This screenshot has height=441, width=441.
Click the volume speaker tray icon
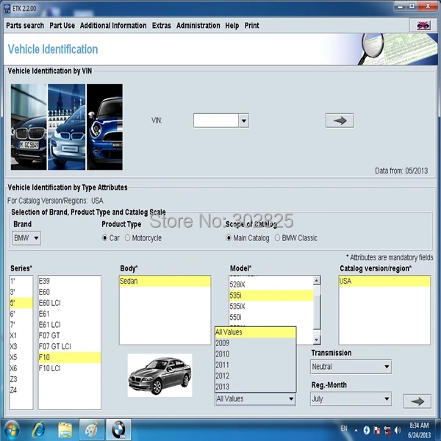[398, 430]
